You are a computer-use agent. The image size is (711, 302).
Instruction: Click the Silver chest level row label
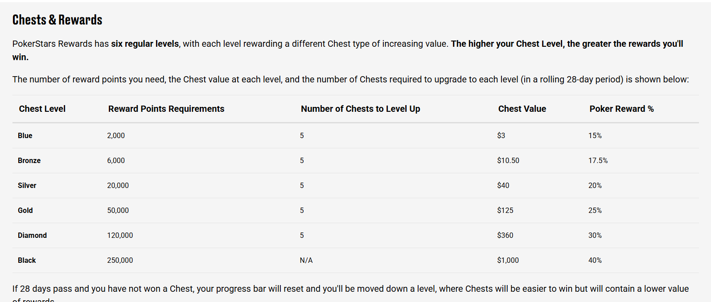27,185
